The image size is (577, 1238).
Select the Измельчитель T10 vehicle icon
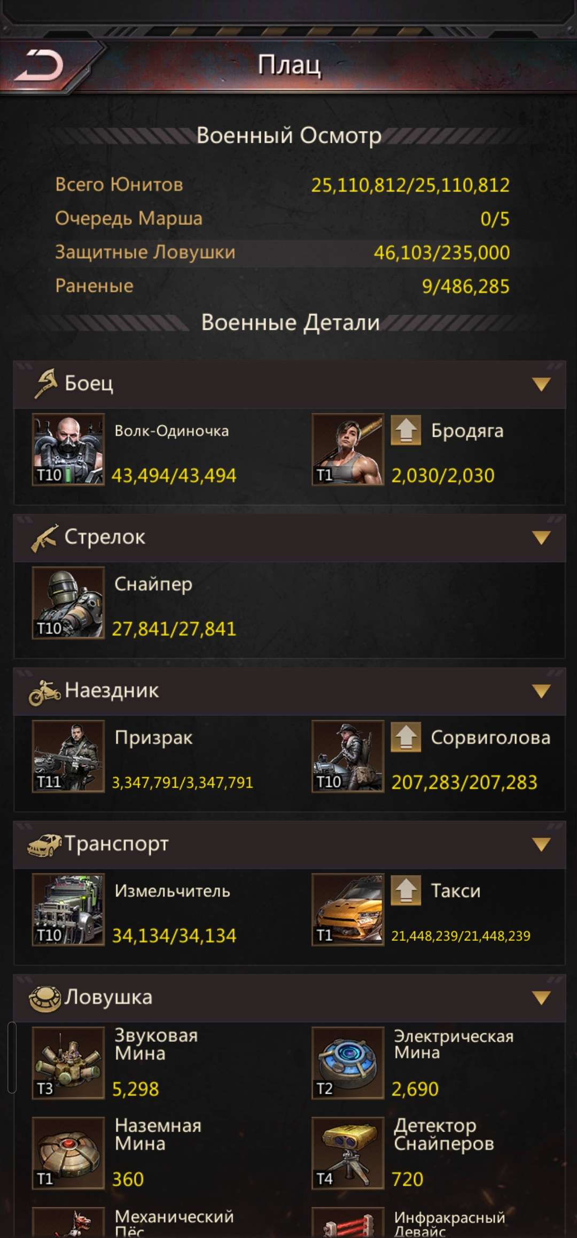(68, 910)
